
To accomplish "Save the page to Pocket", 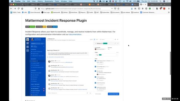I will click(x=115, y=9).
